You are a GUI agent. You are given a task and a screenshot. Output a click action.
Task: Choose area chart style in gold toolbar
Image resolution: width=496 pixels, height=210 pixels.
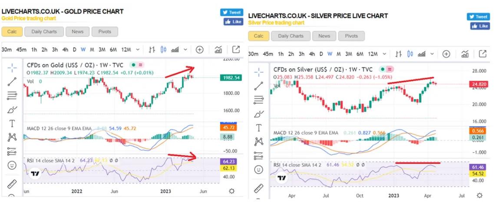(175, 50)
